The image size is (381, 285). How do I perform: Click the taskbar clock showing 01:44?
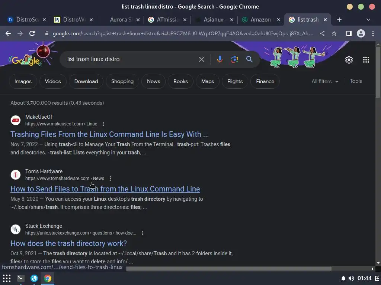[365, 278]
